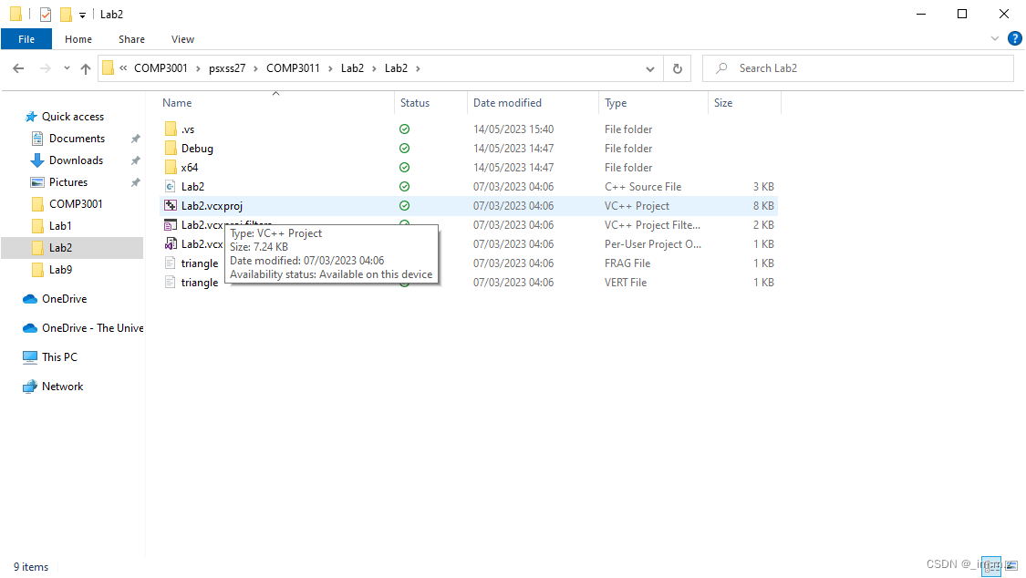Click sync status icon for Debug
The image size is (1026, 578).
click(x=404, y=149)
